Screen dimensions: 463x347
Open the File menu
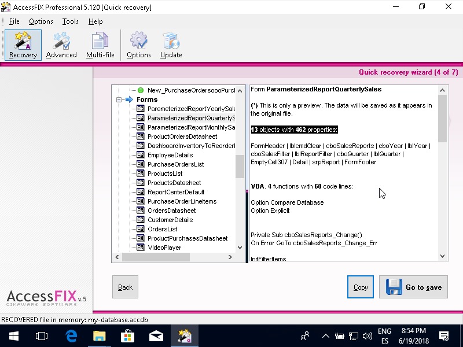(14, 21)
